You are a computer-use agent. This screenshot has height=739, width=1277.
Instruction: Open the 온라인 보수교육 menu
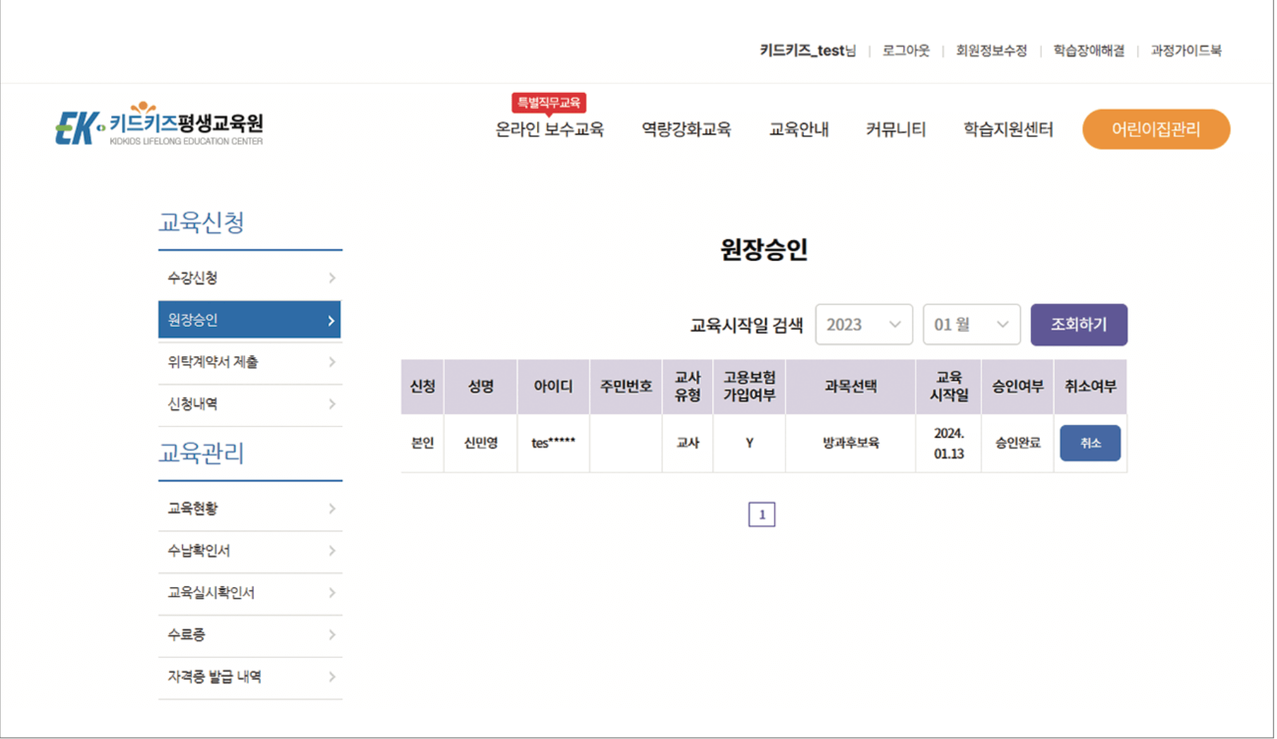point(551,130)
